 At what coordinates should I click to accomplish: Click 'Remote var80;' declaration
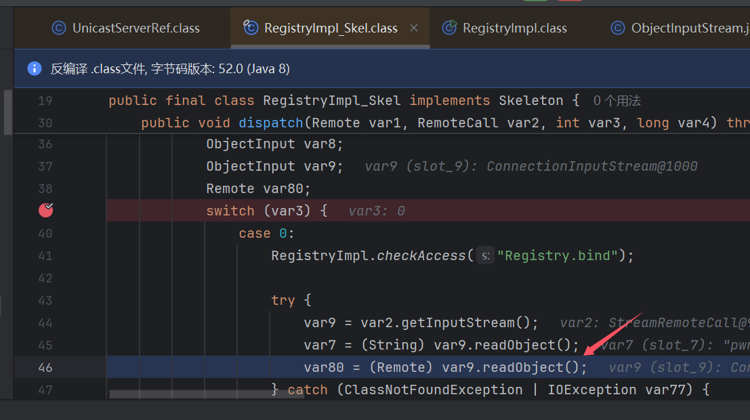[258, 188]
